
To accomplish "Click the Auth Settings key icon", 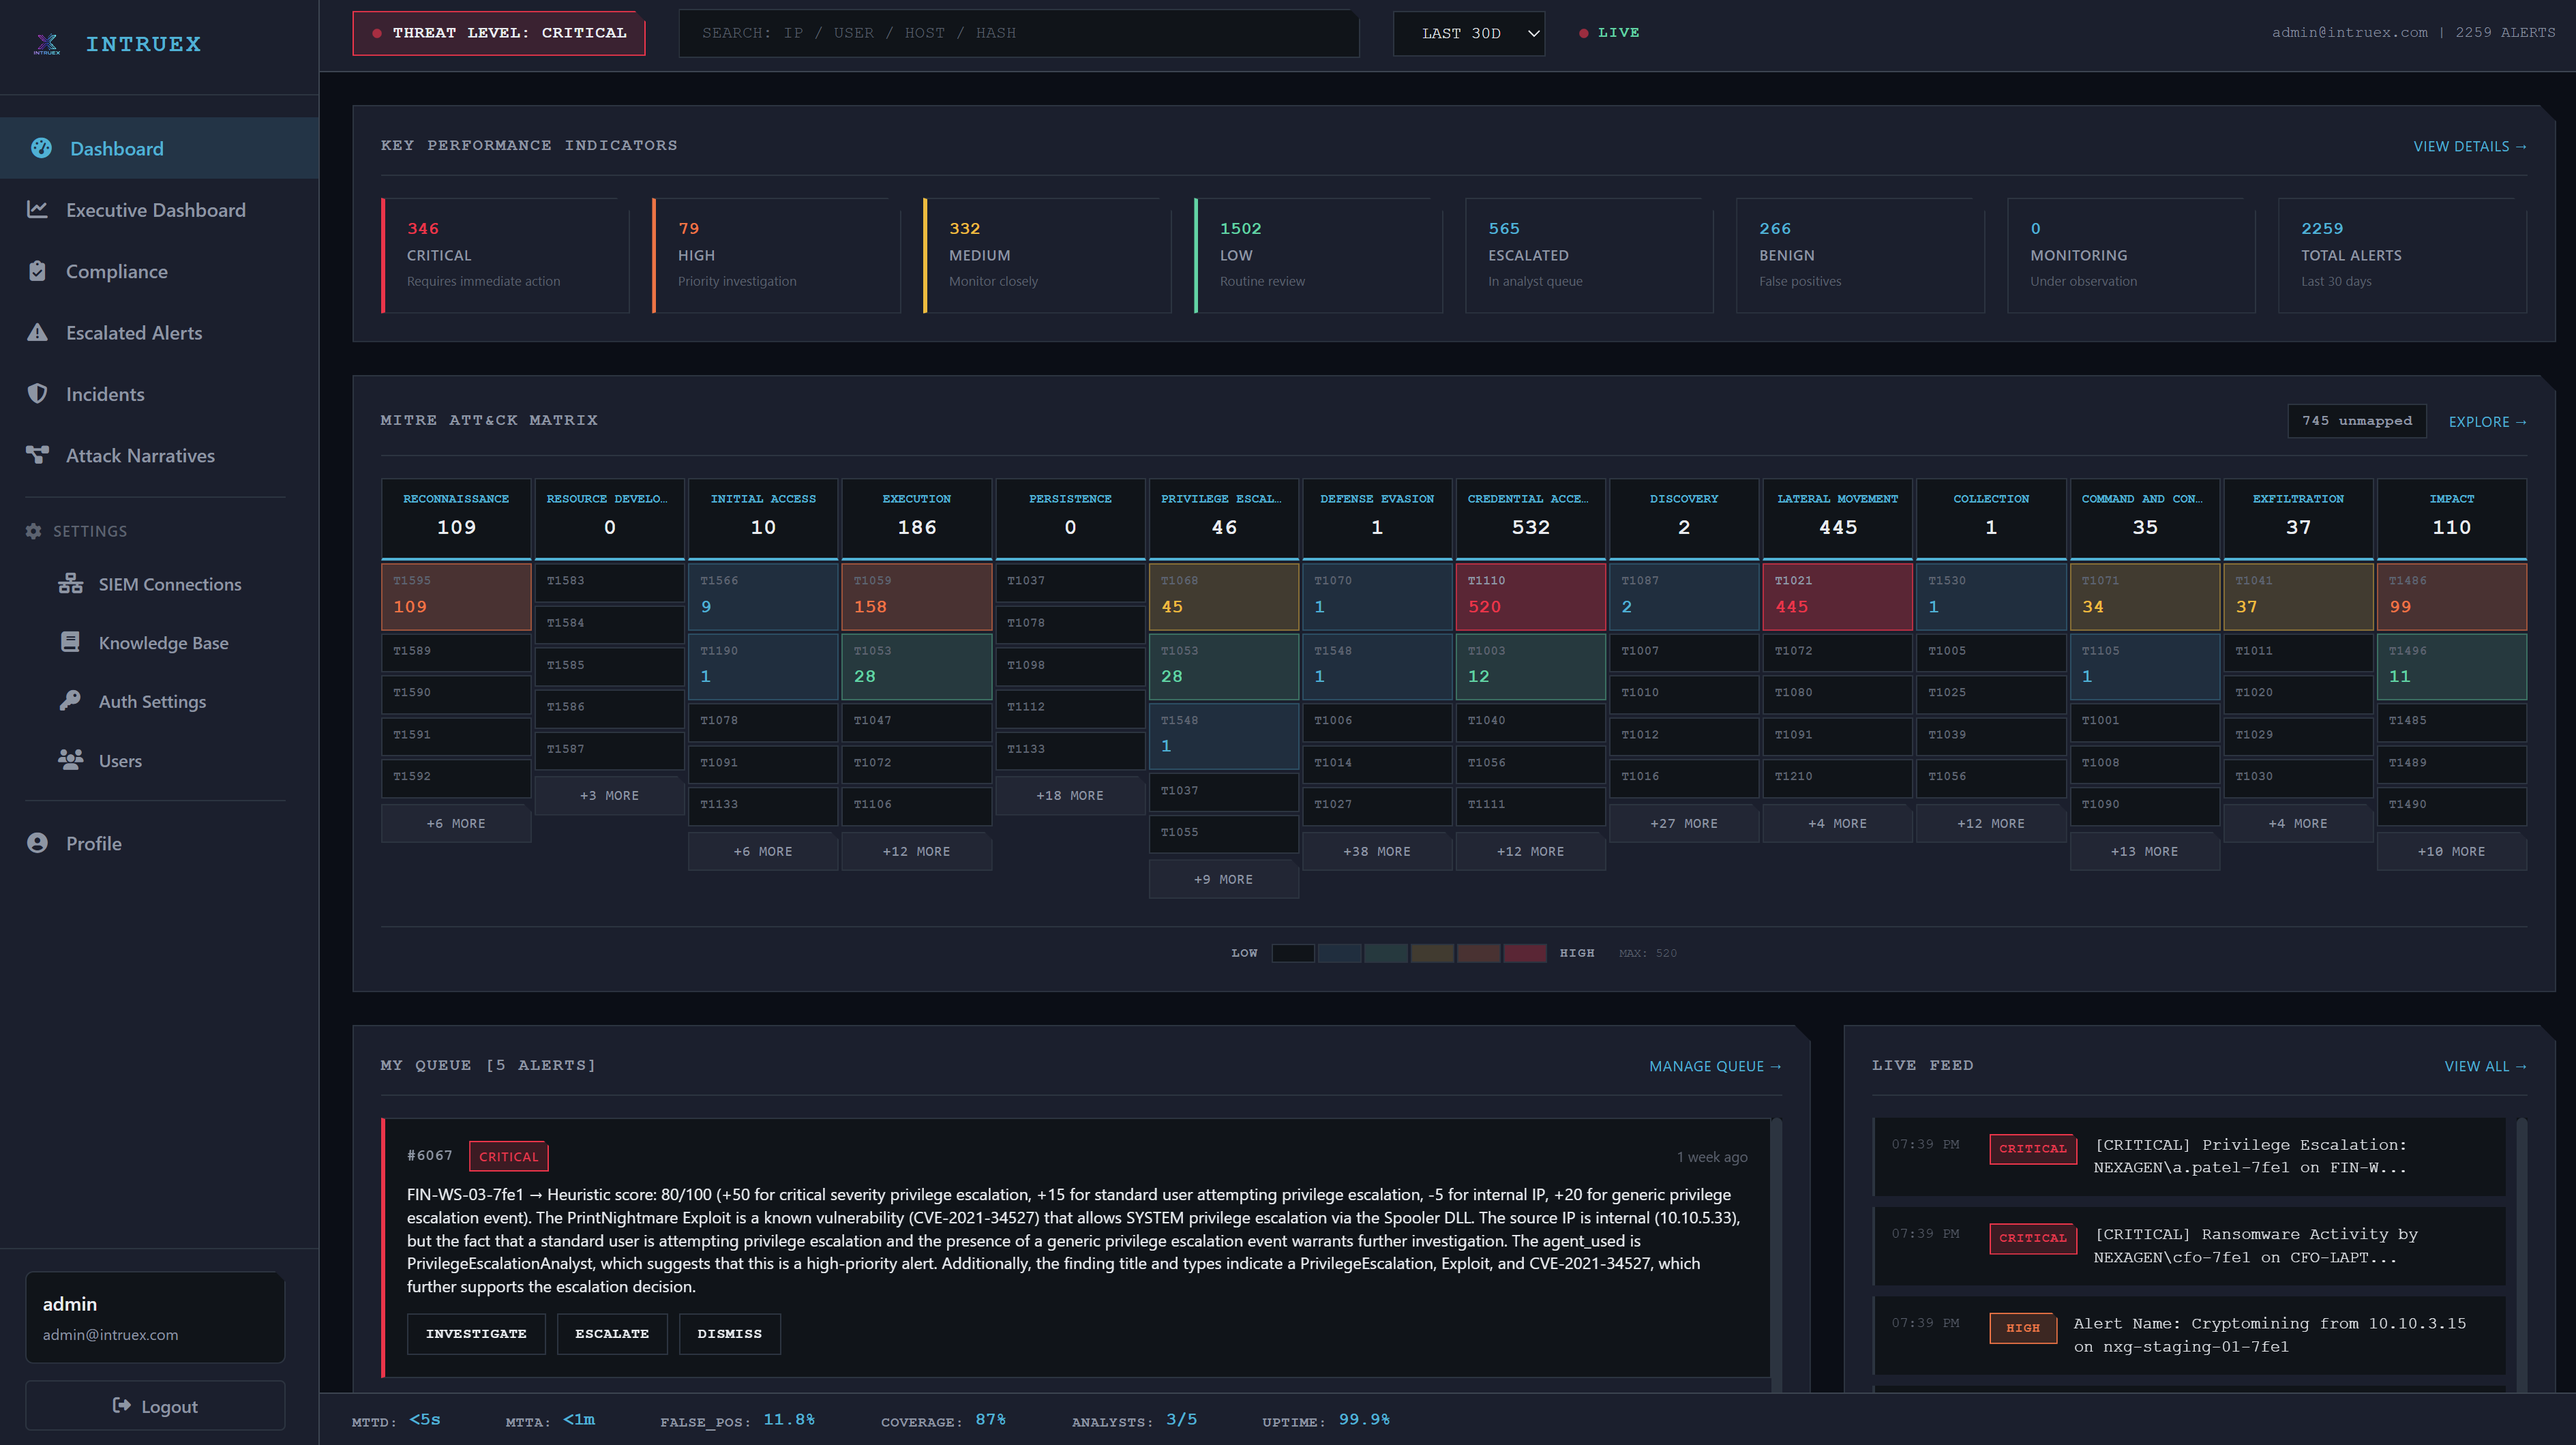I will pos(70,701).
